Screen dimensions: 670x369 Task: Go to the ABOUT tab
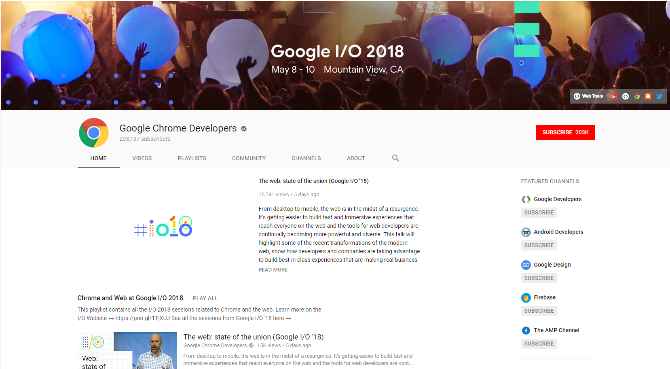pos(356,158)
